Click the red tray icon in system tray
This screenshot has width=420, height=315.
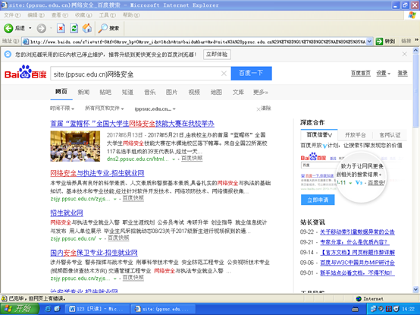pyautogui.click(x=389, y=309)
